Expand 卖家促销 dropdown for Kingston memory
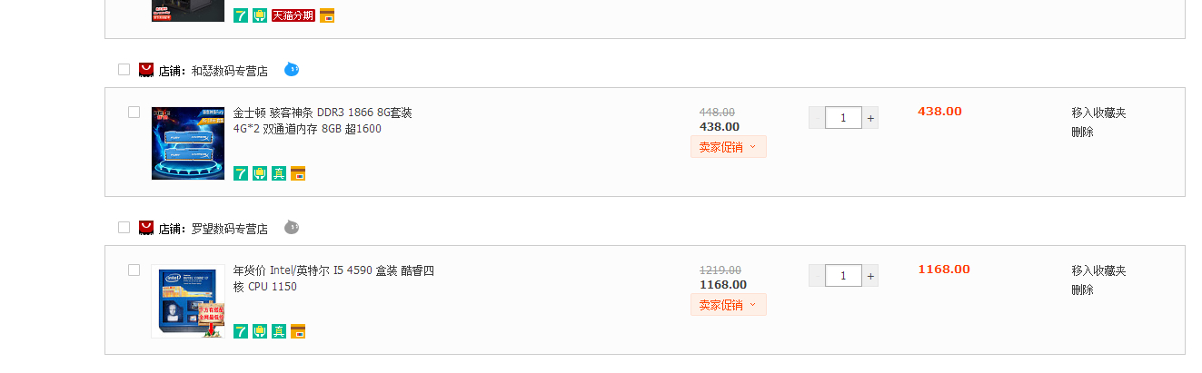Image resolution: width=1202 pixels, height=373 pixels. coord(728,147)
